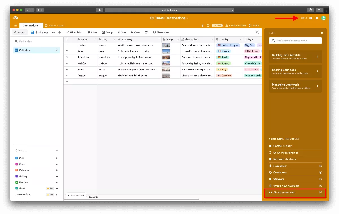Open the row height icon
339x214 pixels.
click(147, 32)
